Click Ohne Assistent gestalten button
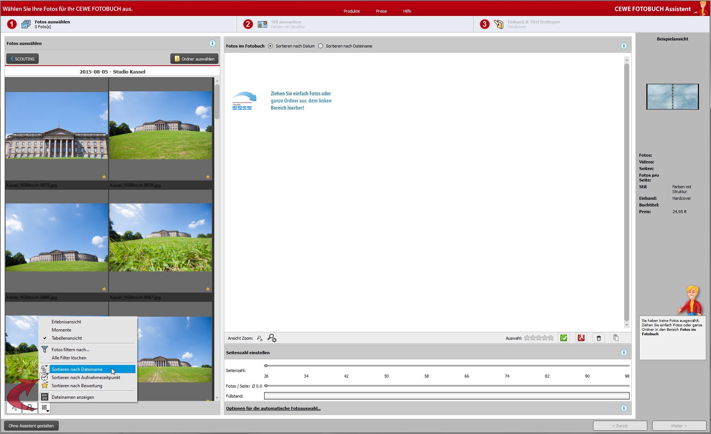 pyautogui.click(x=31, y=426)
